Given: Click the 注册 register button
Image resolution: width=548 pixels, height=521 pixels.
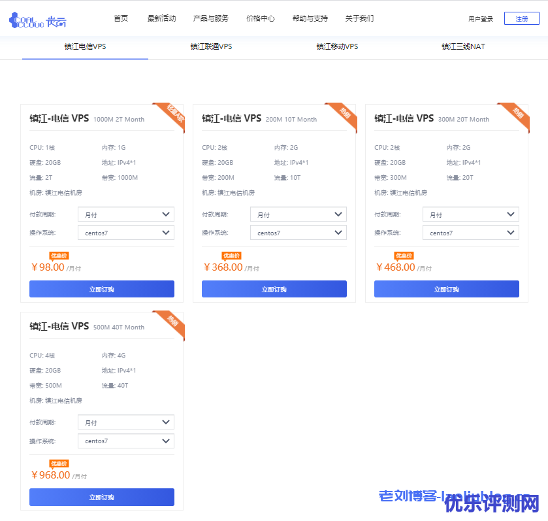Looking at the screenshot, I should 521,18.
